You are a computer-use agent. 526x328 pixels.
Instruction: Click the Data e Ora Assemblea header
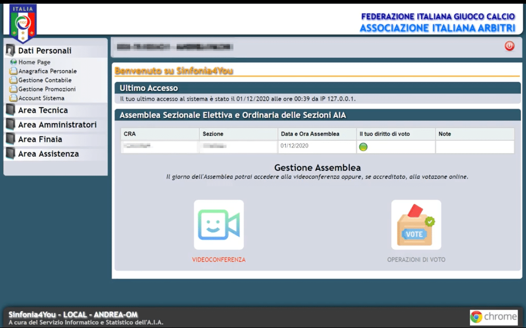(x=310, y=134)
